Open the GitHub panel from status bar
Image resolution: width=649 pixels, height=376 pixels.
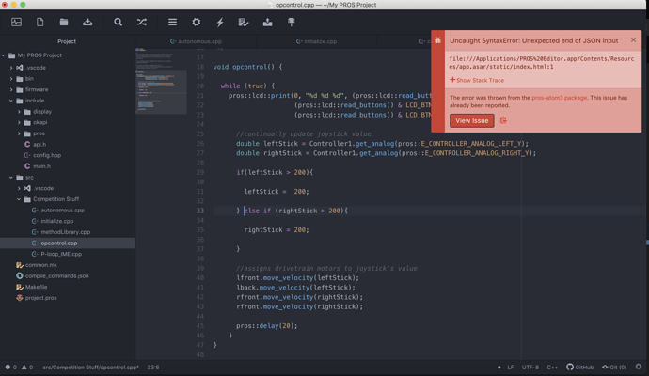(x=579, y=368)
